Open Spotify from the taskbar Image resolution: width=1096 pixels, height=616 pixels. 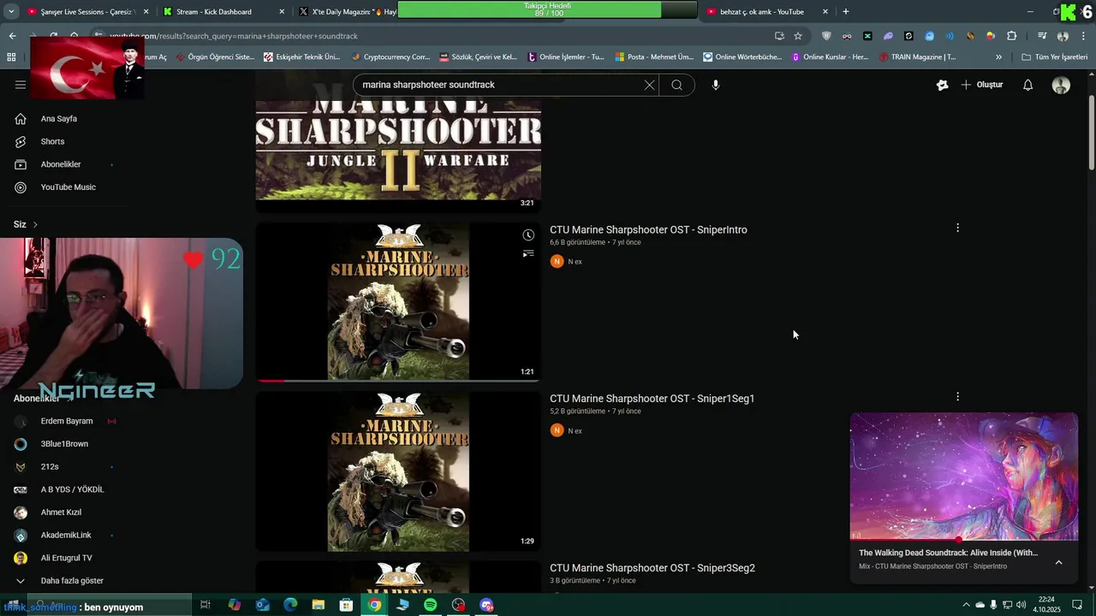coord(430,605)
